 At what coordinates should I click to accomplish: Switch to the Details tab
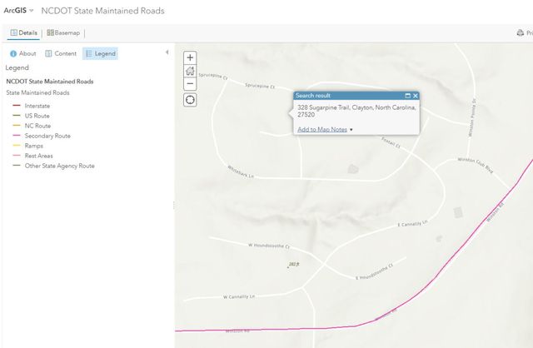point(23,33)
